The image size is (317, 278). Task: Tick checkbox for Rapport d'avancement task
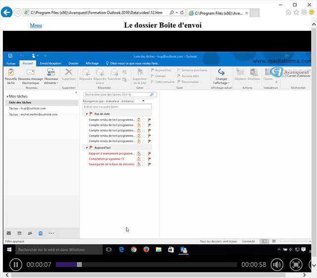144,154
